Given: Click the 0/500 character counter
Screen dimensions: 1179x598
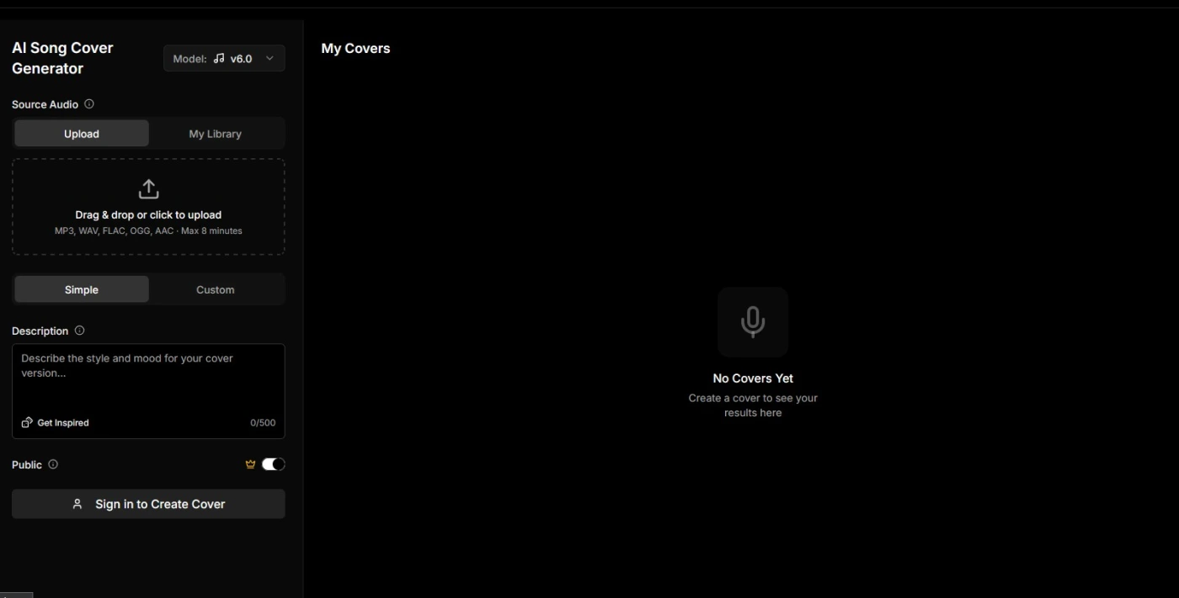Looking at the screenshot, I should click(x=263, y=423).
